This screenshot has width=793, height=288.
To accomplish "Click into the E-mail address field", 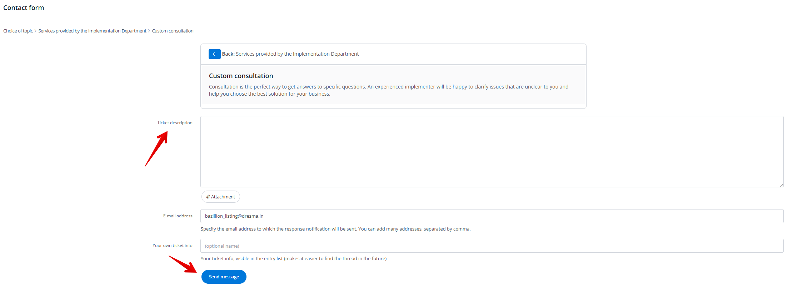I will (492, 216).
